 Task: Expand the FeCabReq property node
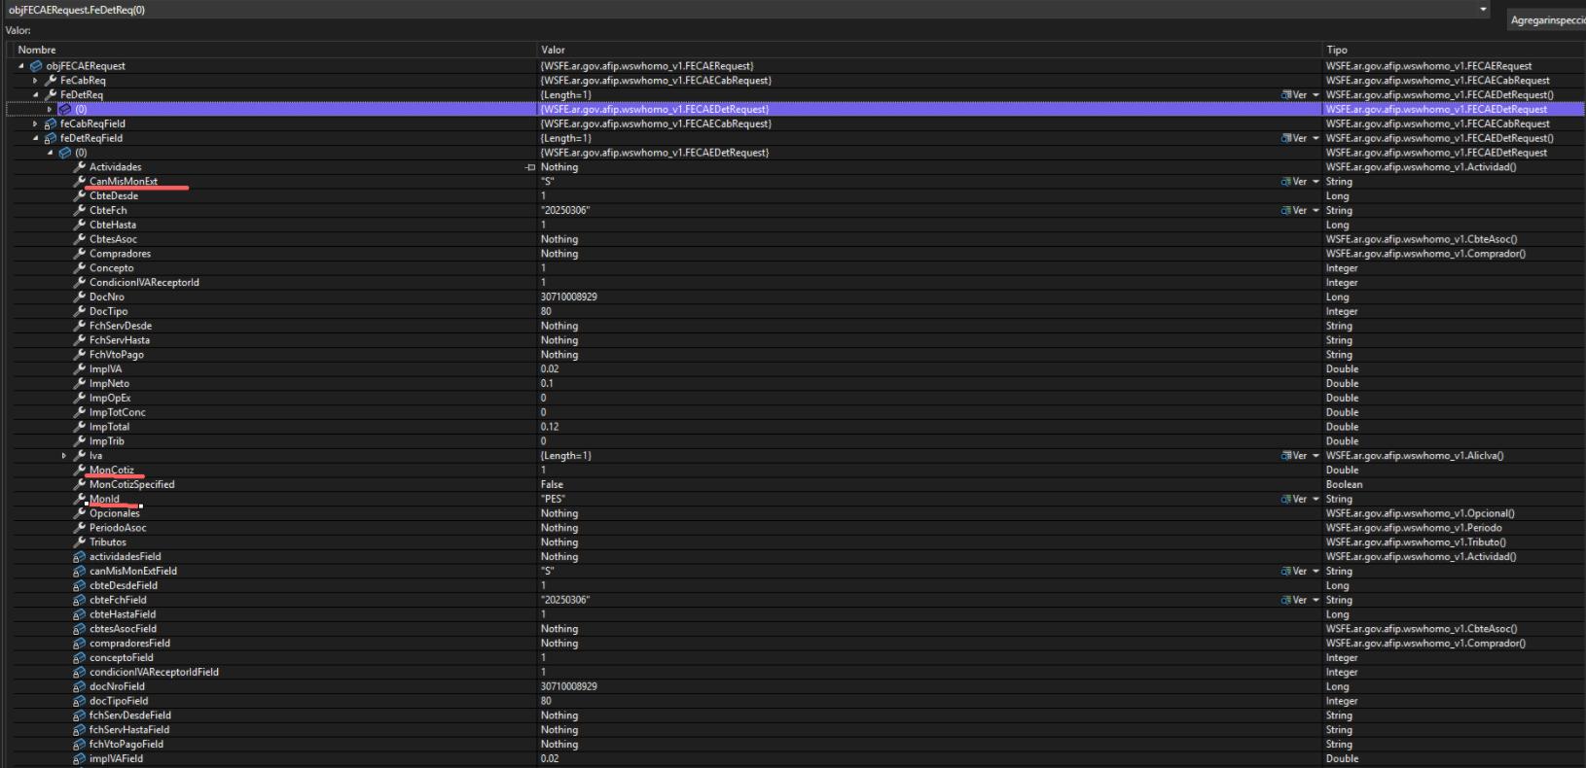point(35,81)
